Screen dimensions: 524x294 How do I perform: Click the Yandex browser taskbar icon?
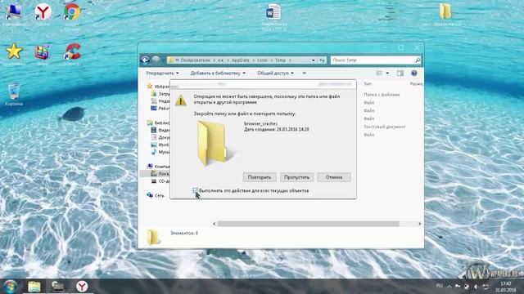point(82,287)
